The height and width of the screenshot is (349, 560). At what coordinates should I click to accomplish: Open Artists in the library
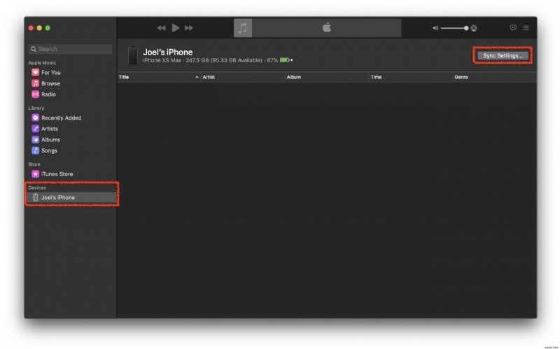click(x=50, y=129)
